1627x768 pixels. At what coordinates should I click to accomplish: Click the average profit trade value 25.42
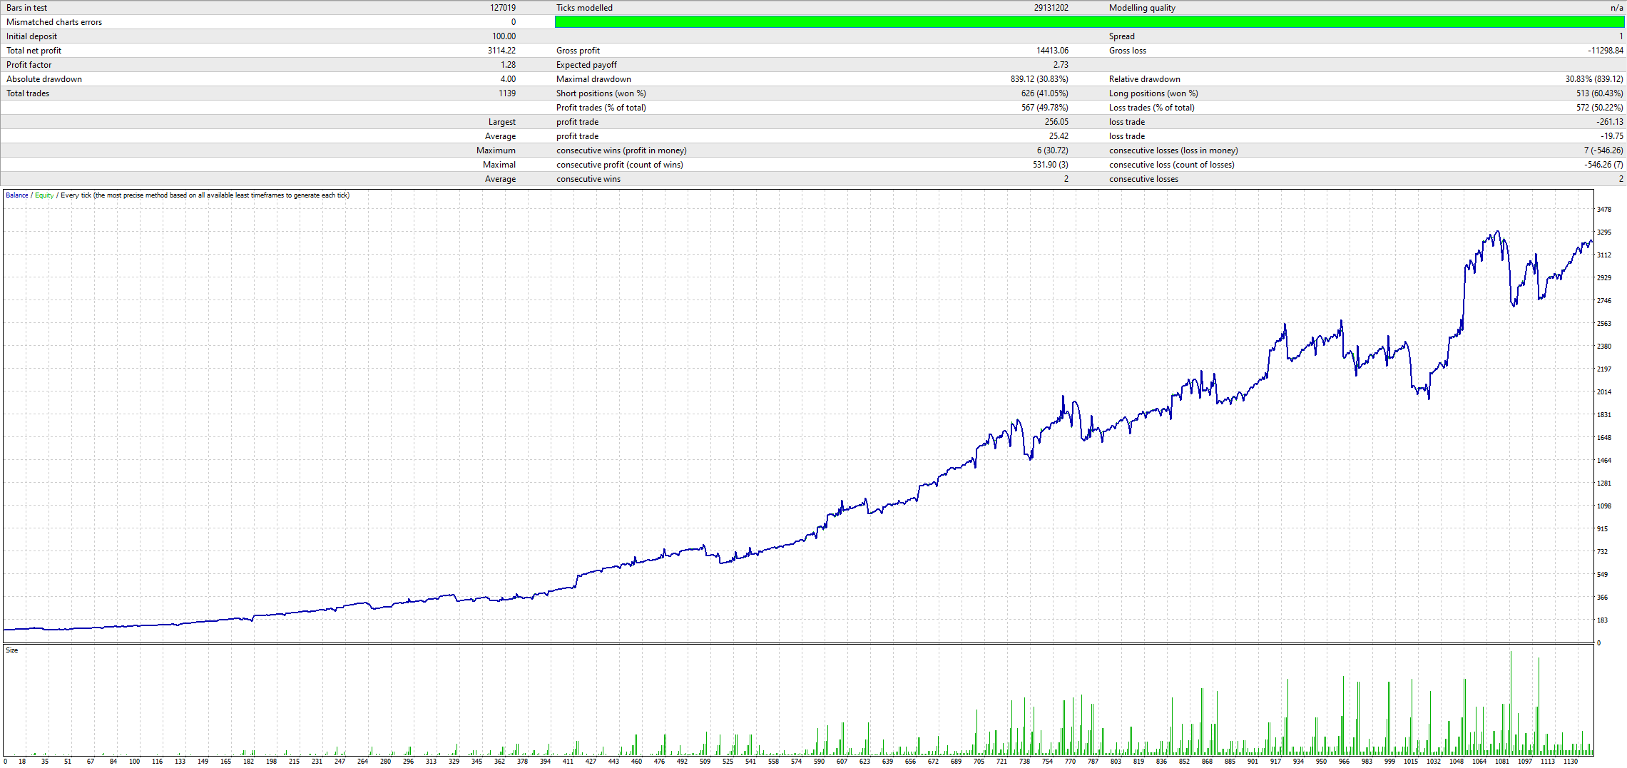(1059, 136)
